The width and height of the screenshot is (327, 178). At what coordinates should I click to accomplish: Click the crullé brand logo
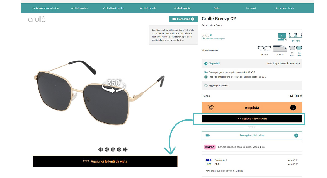(37, 20)
